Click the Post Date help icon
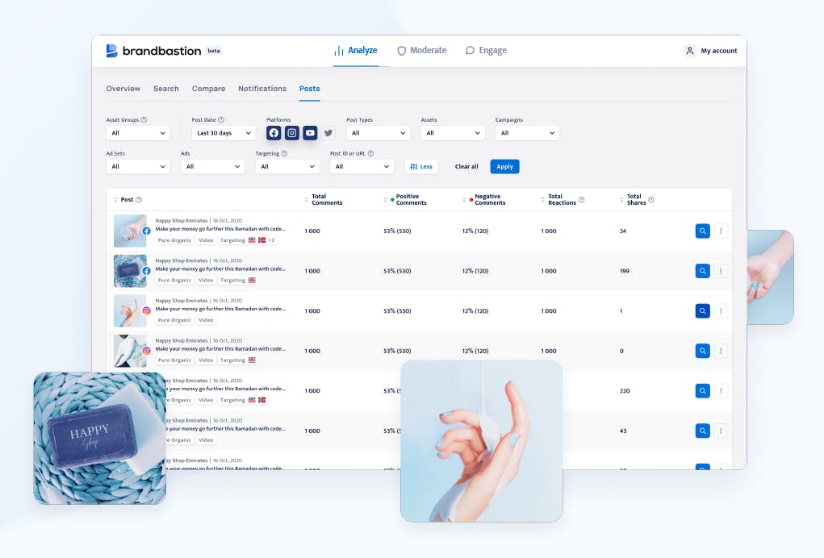Image resolution: width=824 pixels, height=558 pixels. (221, 119)
